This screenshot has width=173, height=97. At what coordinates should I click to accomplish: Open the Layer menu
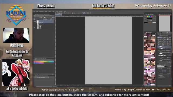pyautogui.click(x=46, y=11)
